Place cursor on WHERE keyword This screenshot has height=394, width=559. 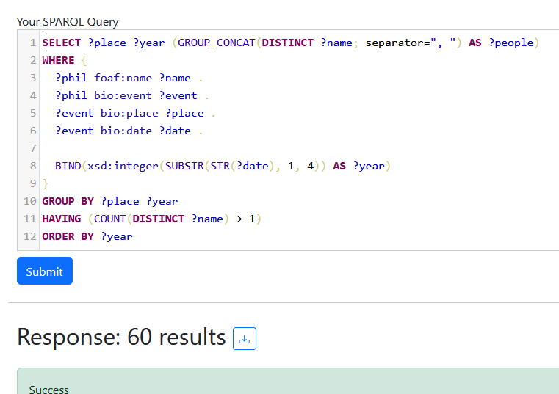58,60
